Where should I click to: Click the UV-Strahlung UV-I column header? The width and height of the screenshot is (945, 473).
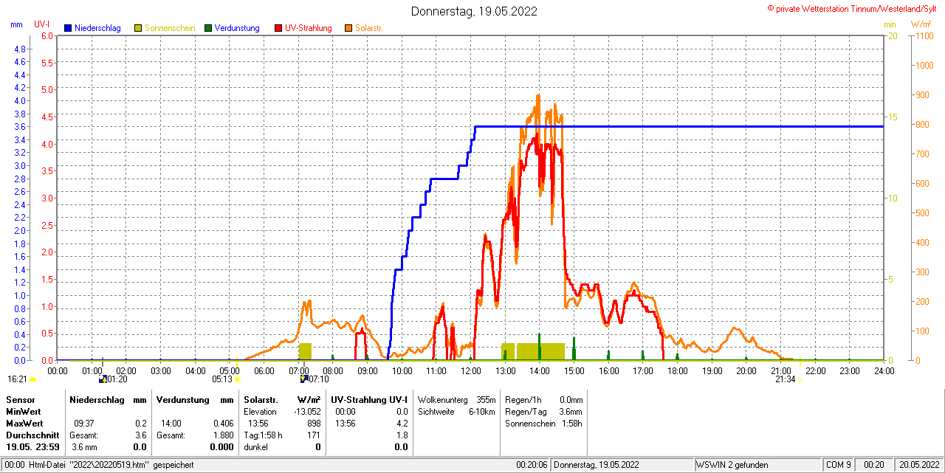tap(369, 399)
